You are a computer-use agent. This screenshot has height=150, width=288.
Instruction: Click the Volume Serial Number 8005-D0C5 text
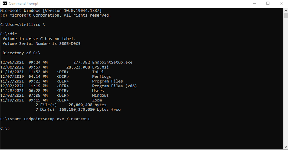pyautogui.click(x=41, y=43)
